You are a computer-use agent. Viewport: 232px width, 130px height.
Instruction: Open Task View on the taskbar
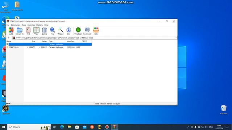(x=54, y=127)
